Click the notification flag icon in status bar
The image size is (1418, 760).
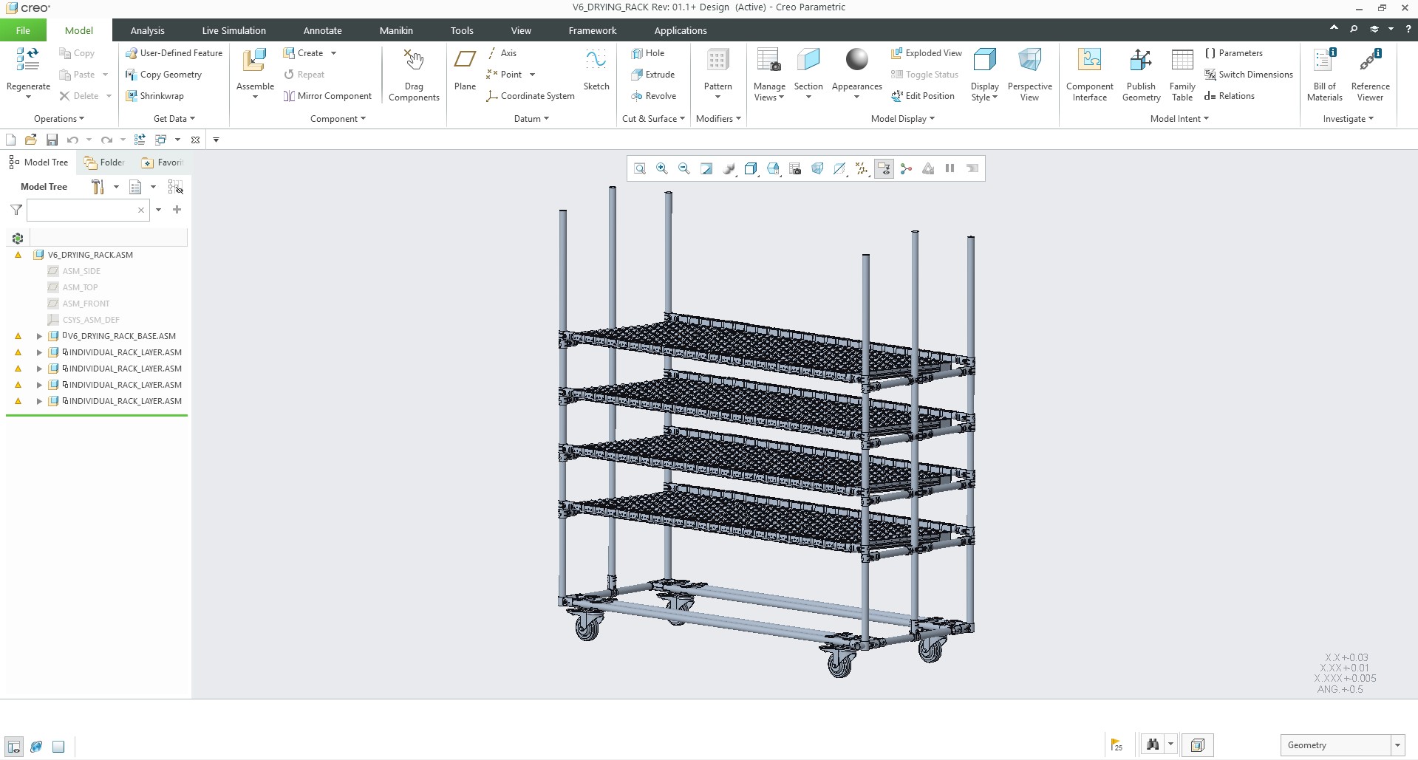[x=1117, y=744]
